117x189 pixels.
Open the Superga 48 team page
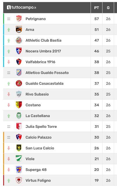(x=36, y=169)
